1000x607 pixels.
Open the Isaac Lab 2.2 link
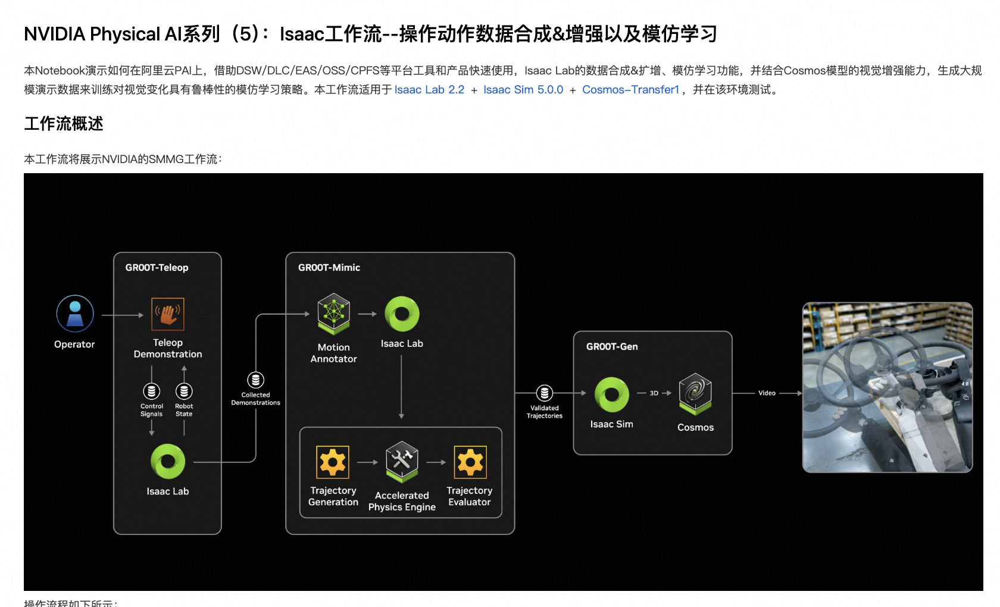point(429,90)
